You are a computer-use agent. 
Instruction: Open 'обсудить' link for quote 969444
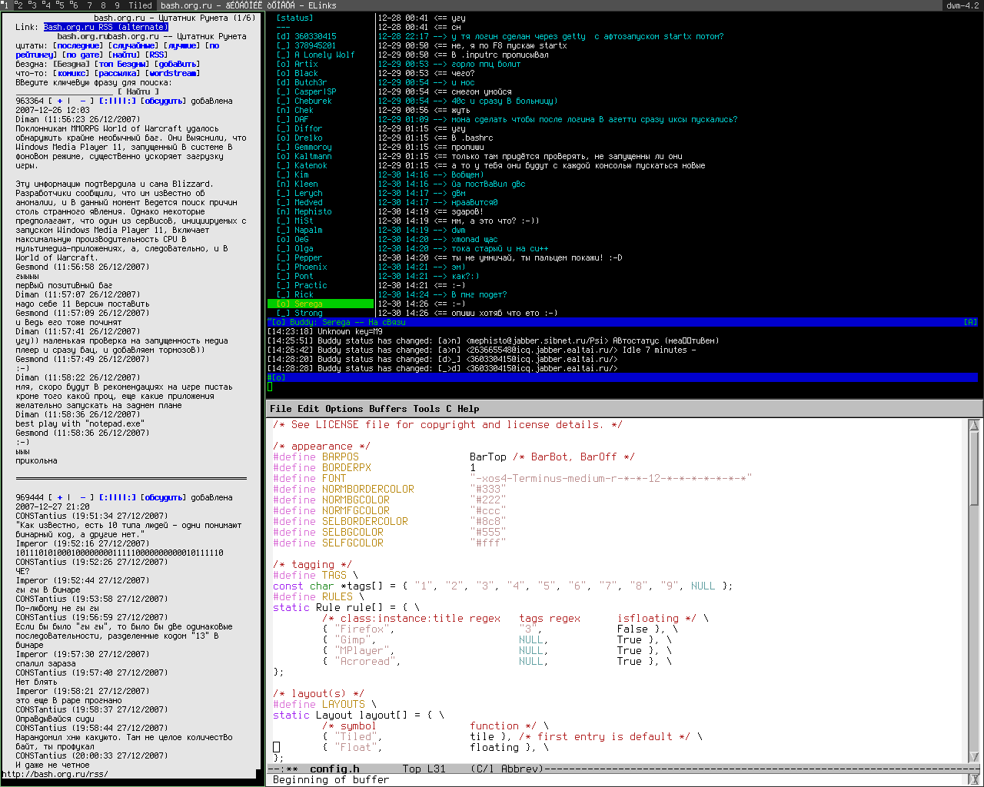[163, 497]
